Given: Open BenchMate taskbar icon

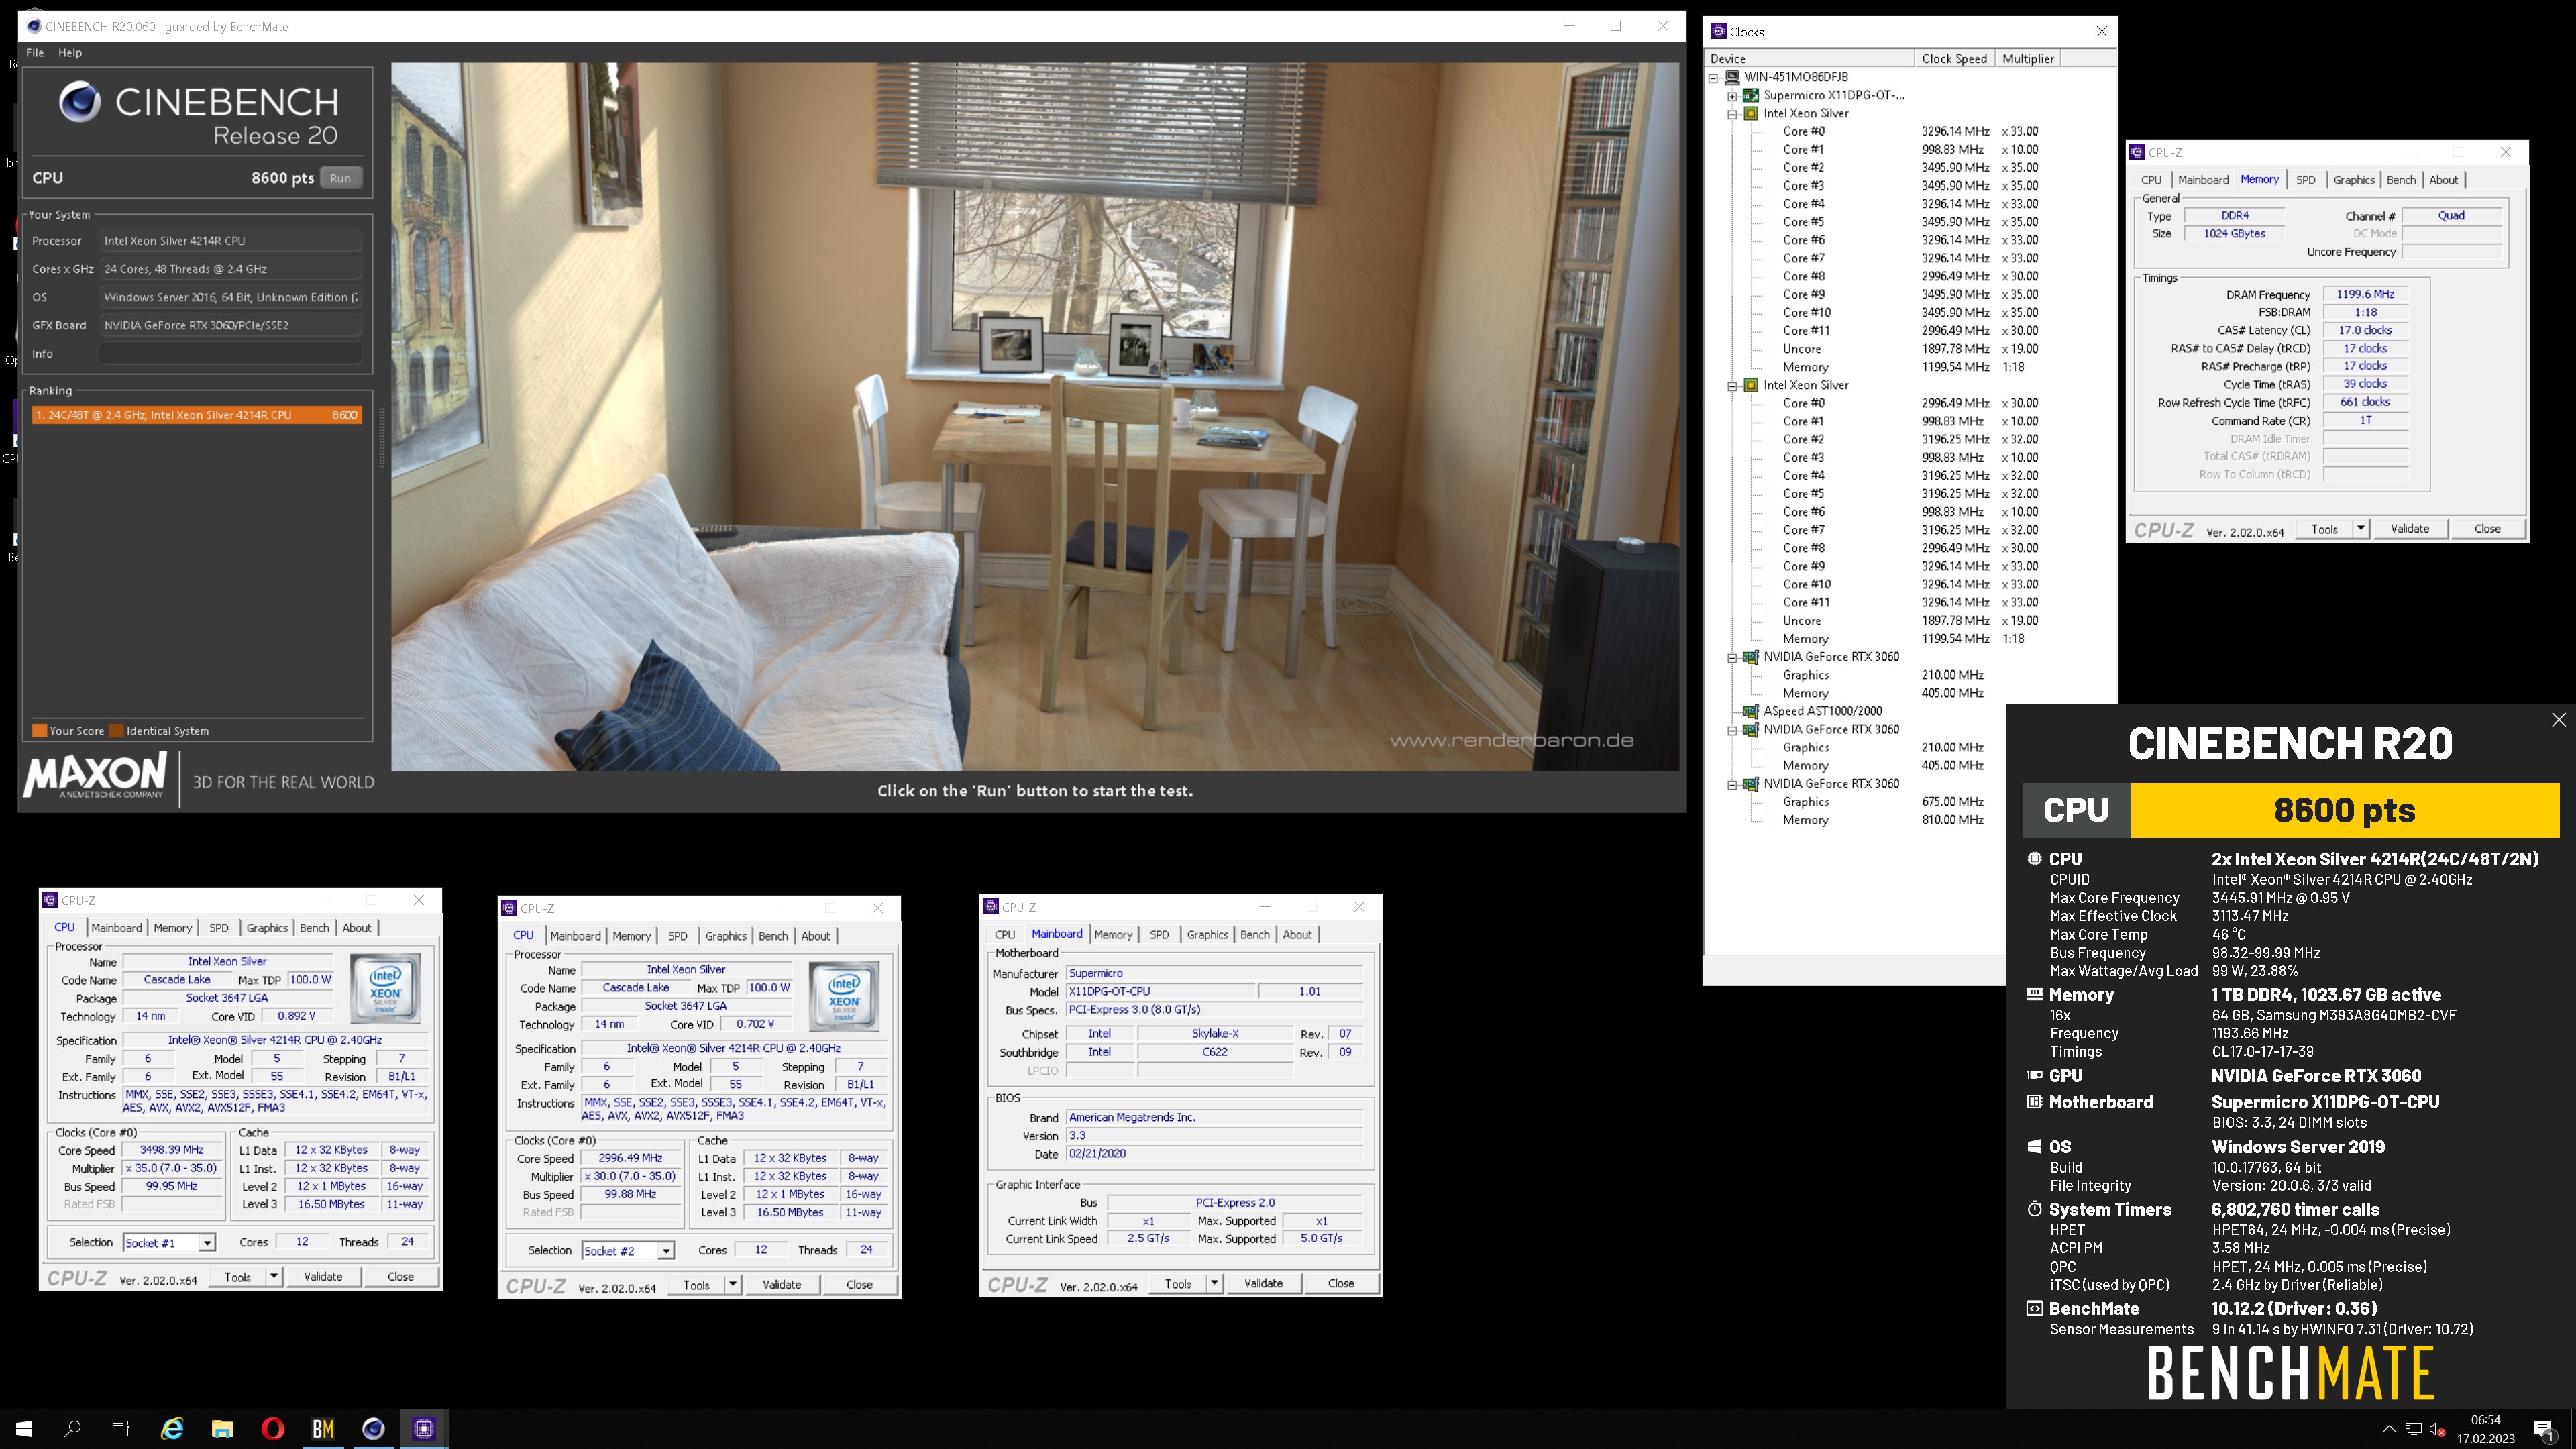Looking at the screenshot, I should 323,1428.
